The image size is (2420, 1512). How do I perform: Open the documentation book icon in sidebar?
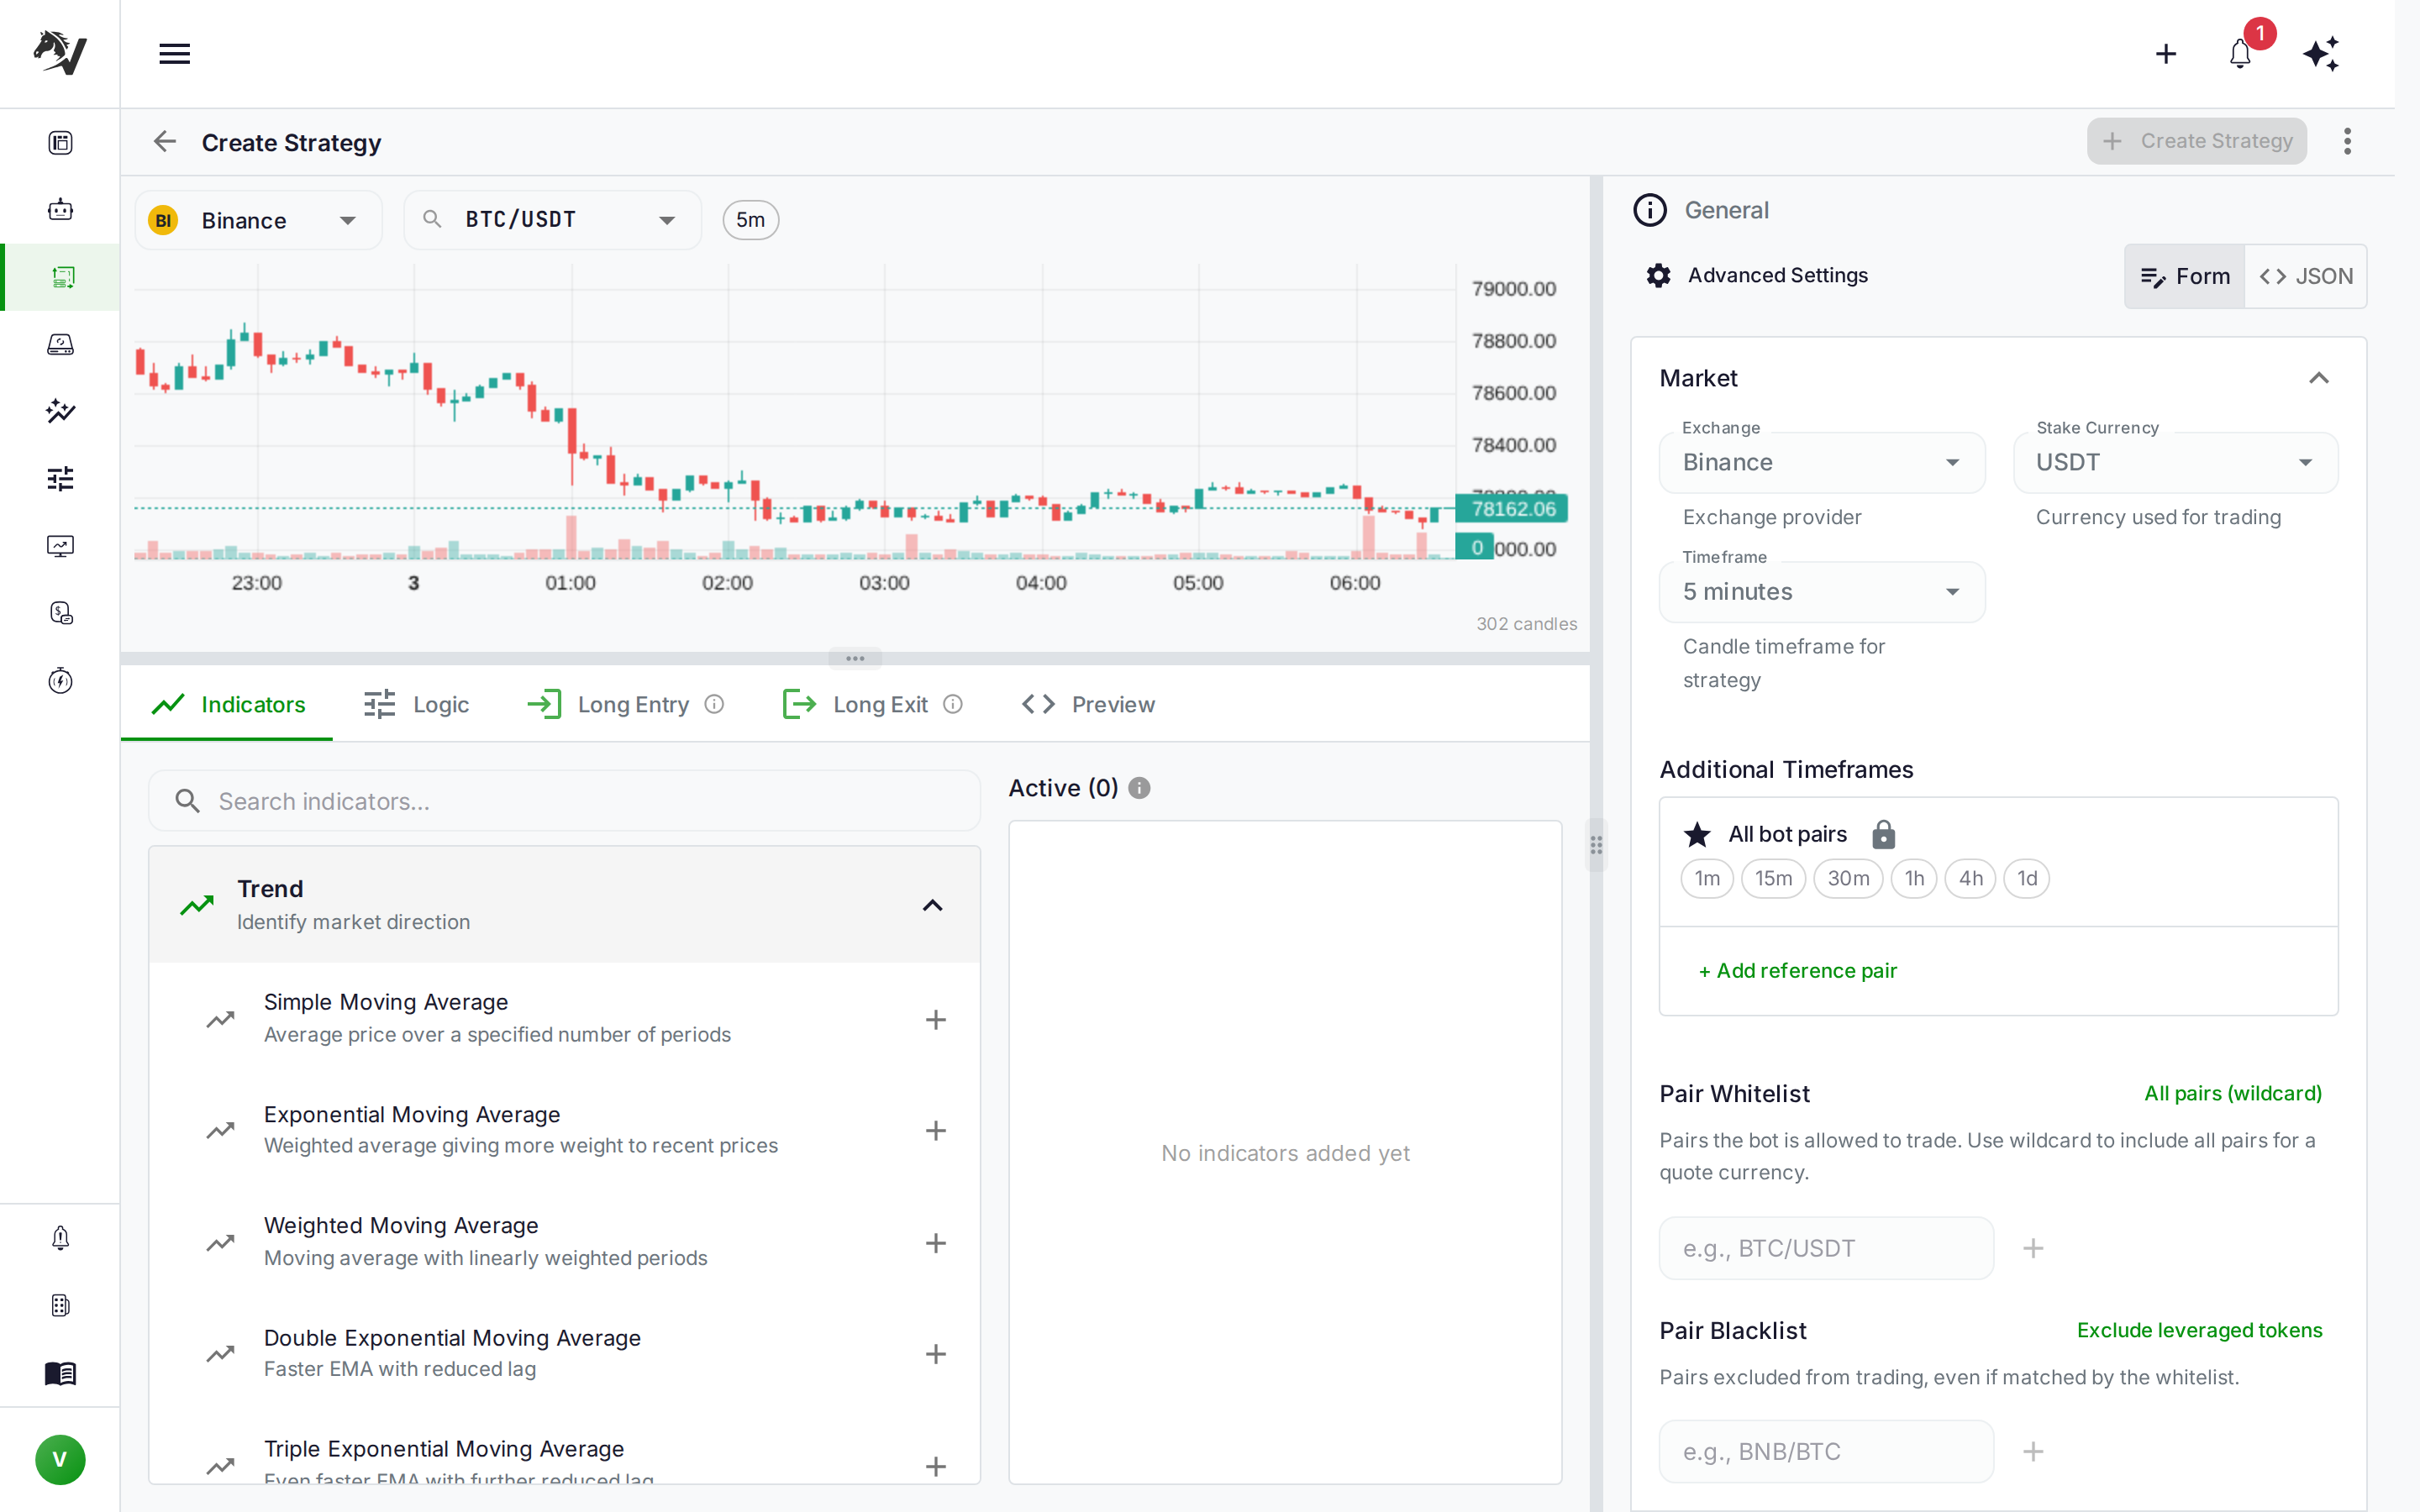click(x=60, y=1373)
